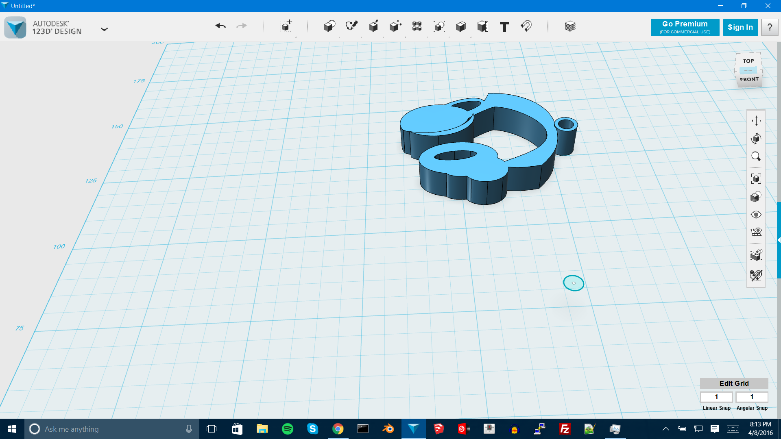Open Task View in taskbar
The height and width of the screenshot is (439, 781).
coord(212,429)
